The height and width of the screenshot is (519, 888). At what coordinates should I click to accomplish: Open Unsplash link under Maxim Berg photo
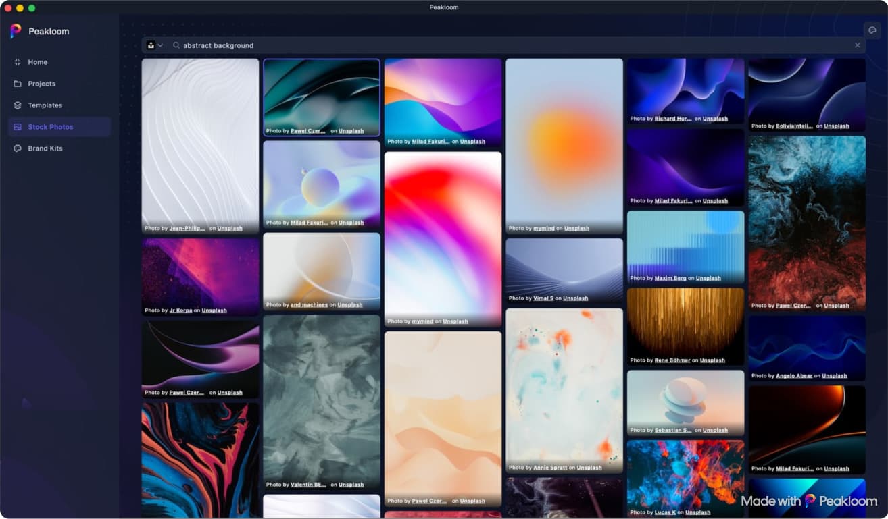click(708, 279)
